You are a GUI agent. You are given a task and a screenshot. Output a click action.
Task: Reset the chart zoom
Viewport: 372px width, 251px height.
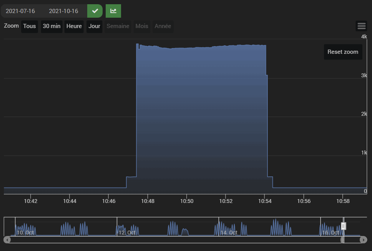[x=343, y=52]
